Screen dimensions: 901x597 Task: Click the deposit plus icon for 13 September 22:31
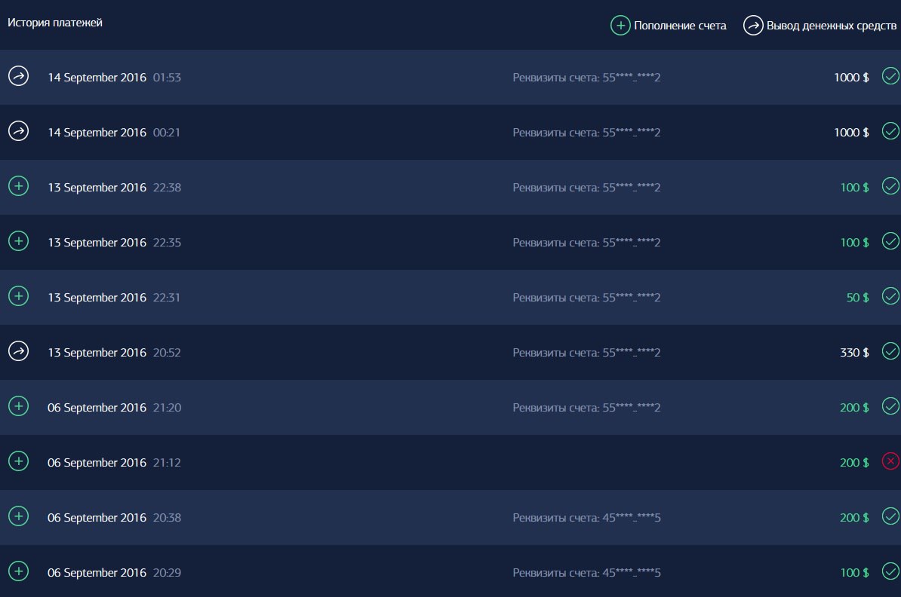click(18, 296)
